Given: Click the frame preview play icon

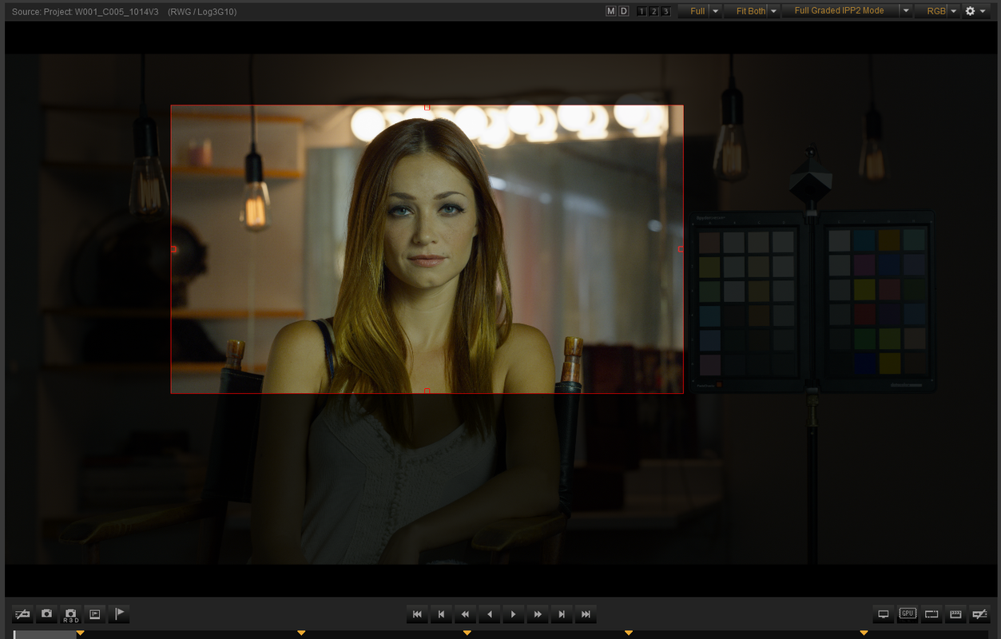Looking at the screenshot, I should (x=94, y=614).
